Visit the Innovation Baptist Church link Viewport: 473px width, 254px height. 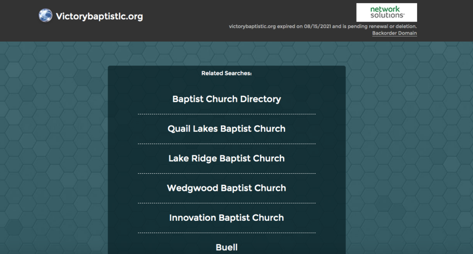tap(226, 218)
